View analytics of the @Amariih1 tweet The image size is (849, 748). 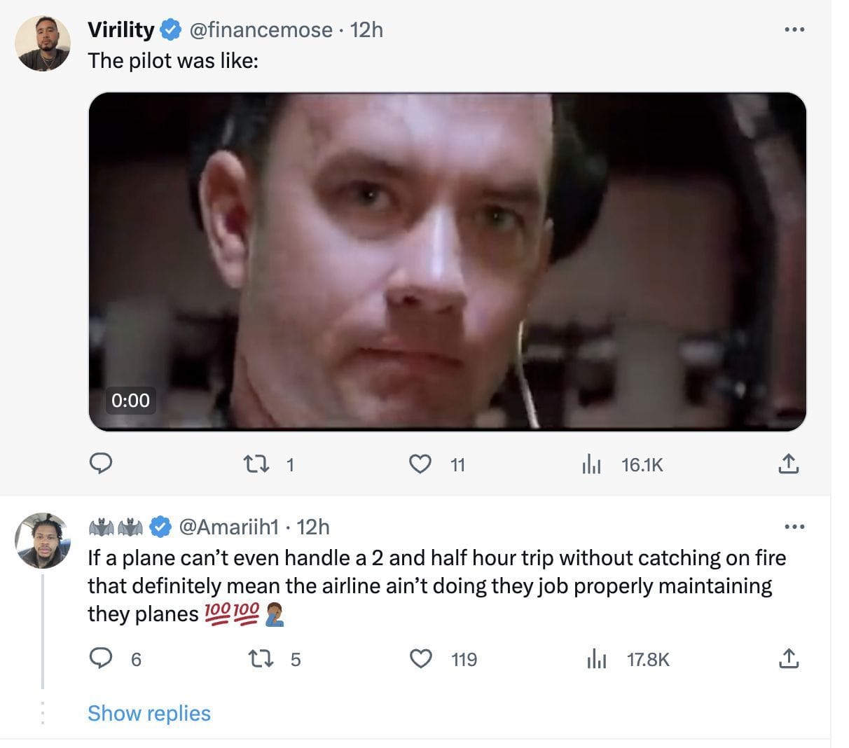coord(596,659)
